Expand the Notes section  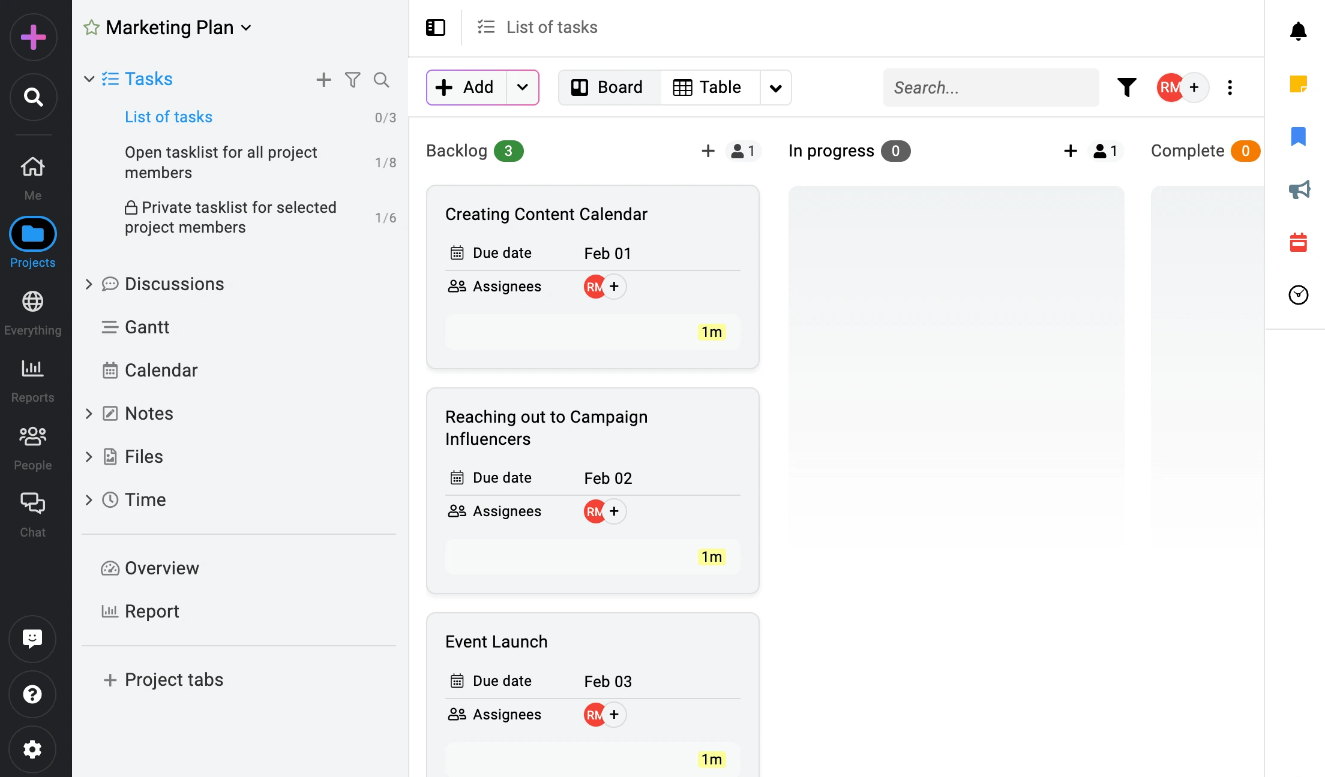[89, 414]
